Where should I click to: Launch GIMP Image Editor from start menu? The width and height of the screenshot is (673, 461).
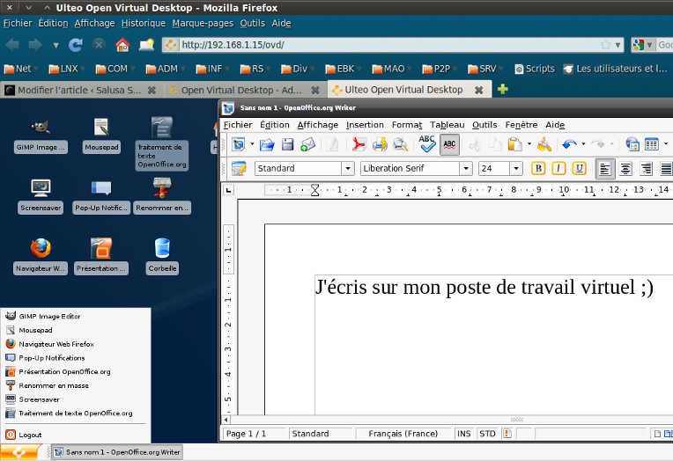49,317
